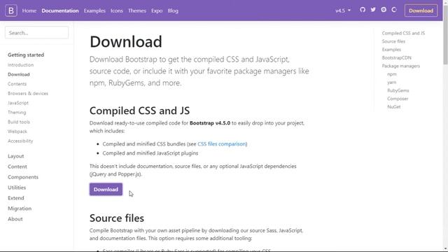Click the navbar Download button

[x=421, y=10]
